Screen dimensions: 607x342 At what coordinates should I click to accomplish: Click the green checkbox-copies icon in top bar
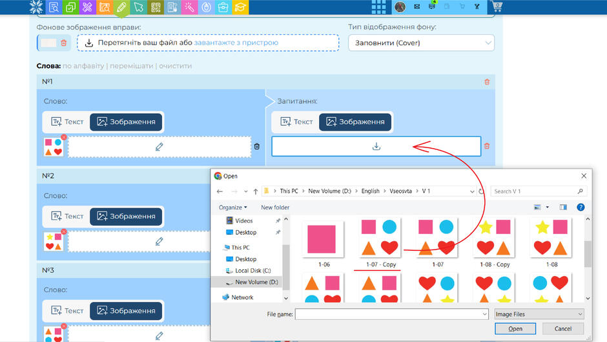[70, 7]
